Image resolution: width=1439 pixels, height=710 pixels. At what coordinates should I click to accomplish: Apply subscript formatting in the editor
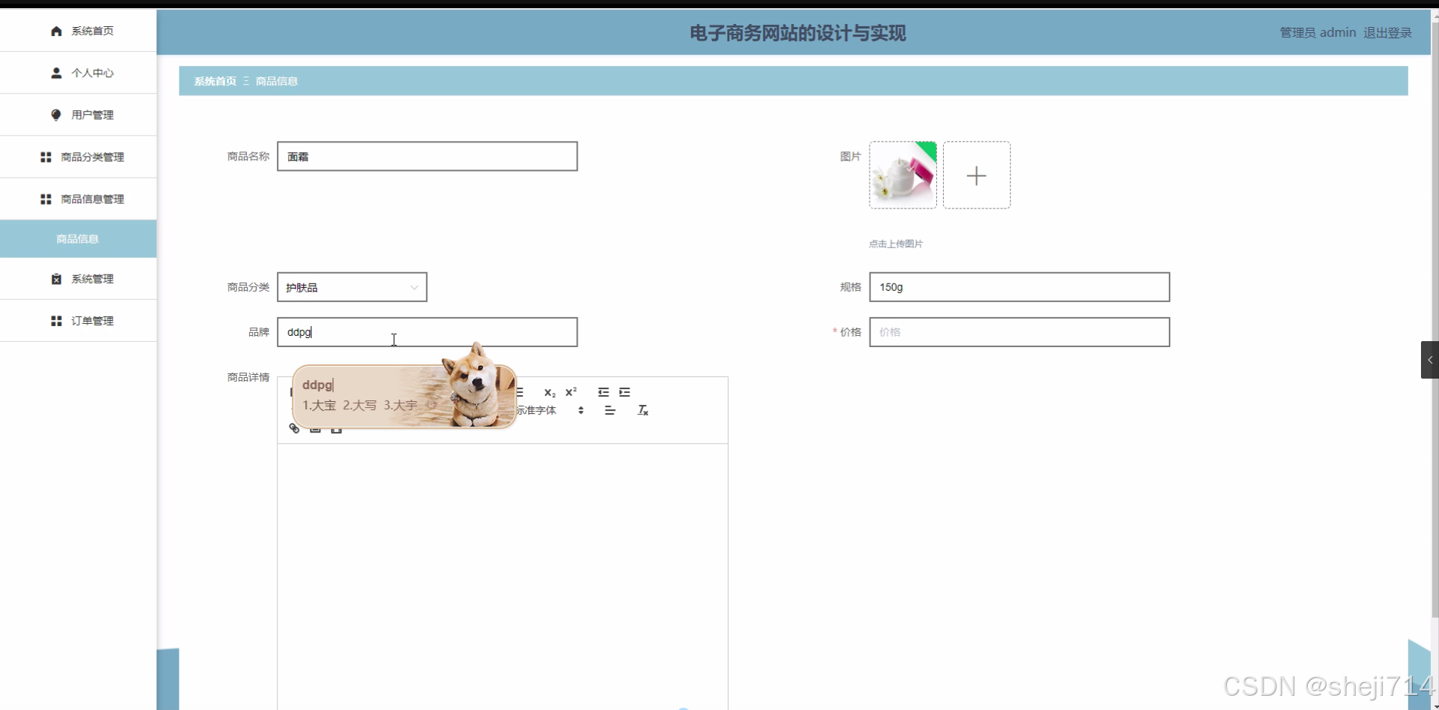click(x=550, y=392)
